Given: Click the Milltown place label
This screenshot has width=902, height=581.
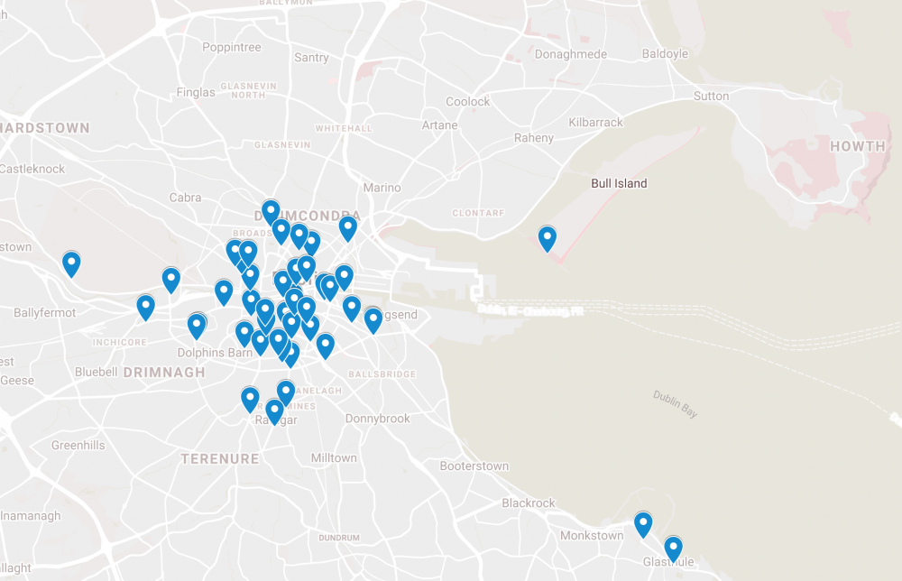Looking at the screenshot, I should pyautogui.click(x=334, y=458).
